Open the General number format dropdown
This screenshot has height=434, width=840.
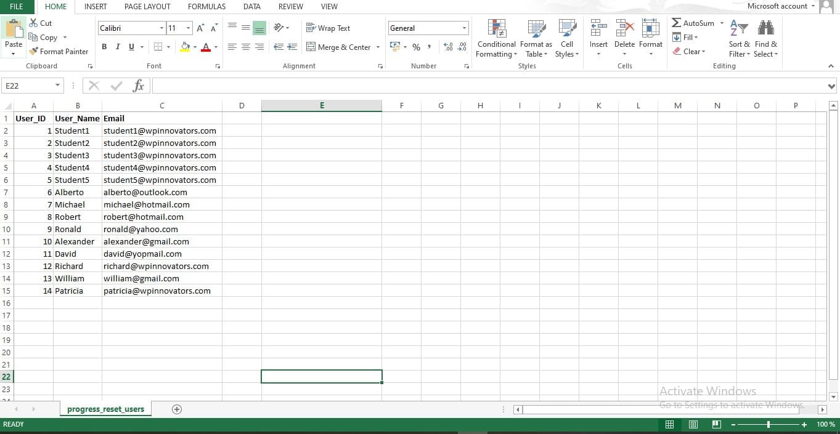coord(464,28)
